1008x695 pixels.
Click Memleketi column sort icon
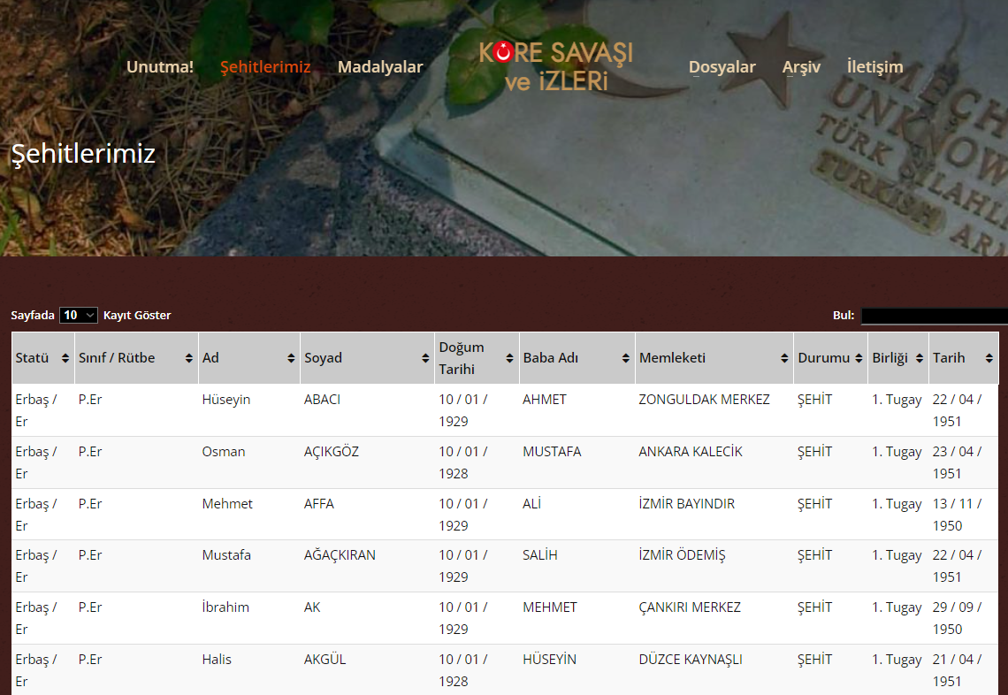point(785,358)
